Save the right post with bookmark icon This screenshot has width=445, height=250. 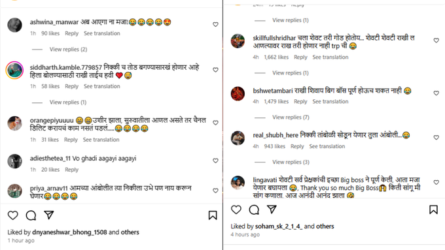click(x=433, y=210)
